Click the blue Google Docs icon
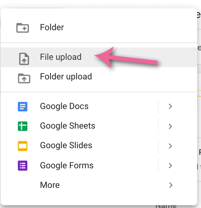 (23, 107)
